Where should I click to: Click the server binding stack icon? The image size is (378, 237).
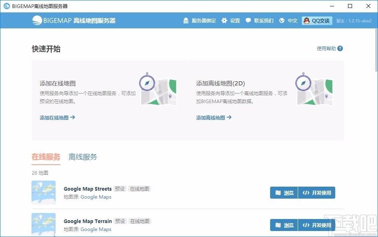point(186,21)
